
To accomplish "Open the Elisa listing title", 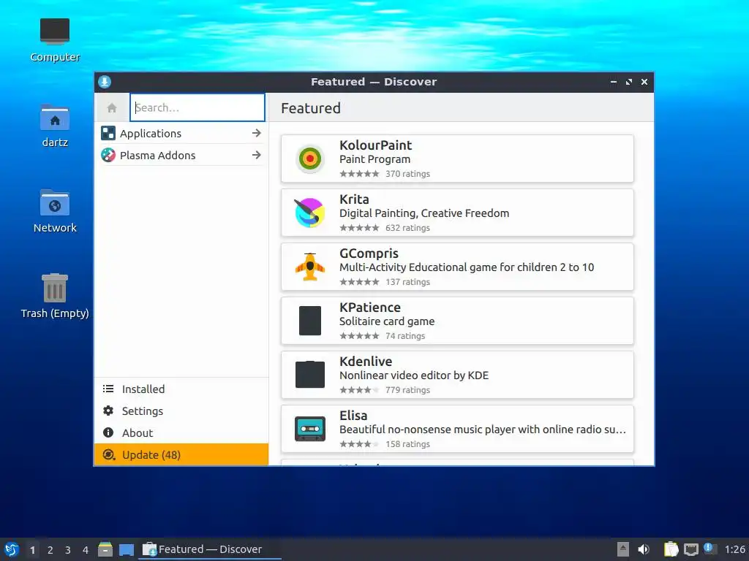I will 353,415.
